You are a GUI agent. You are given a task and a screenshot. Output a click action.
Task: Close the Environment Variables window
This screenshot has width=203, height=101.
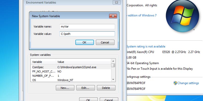[116, 3]
